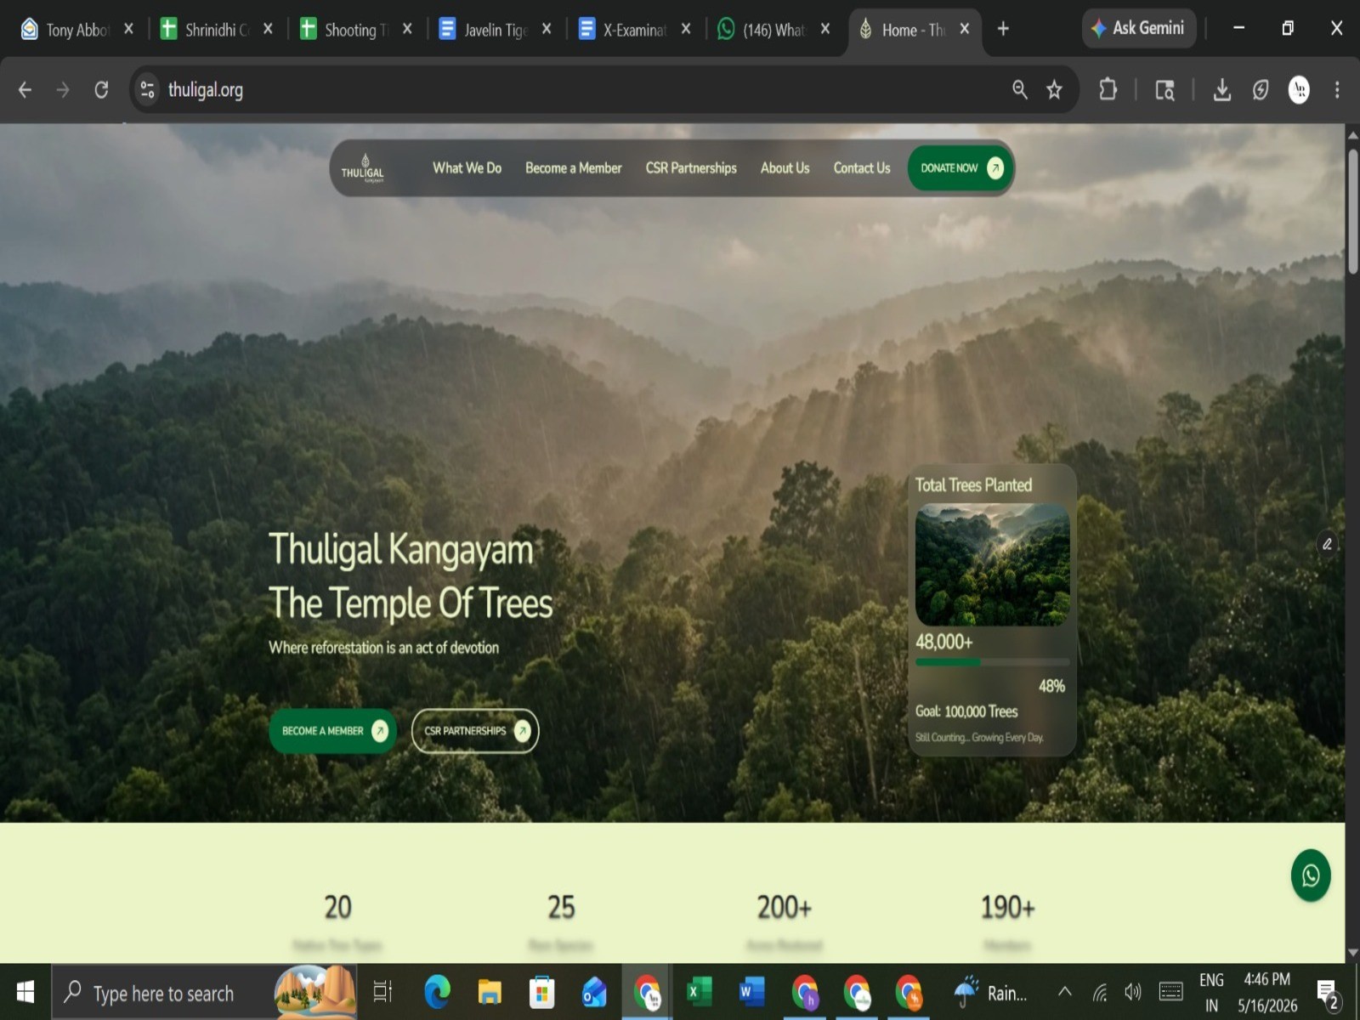Image resolution: width=1360 pixels, height=1020 pixels.
Task: Open the What We Do nav link
Action: tap(467, 168)
